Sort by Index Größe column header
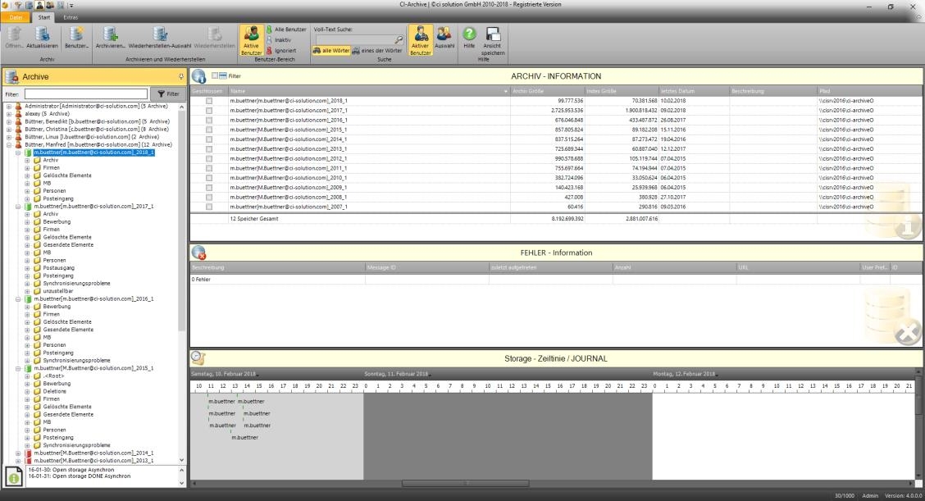The width and height of the screenshot is (925, 501). [622, 91]
